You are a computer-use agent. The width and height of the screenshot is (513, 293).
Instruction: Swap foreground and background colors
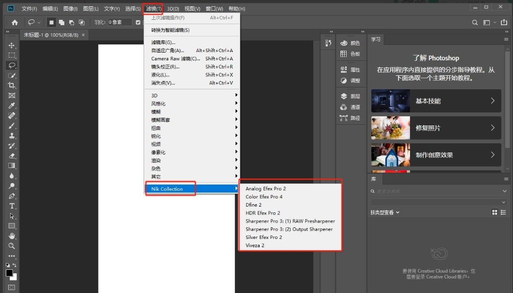15,265
